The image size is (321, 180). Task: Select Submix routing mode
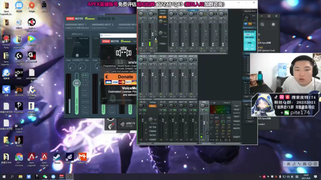[x=247, y=35]
